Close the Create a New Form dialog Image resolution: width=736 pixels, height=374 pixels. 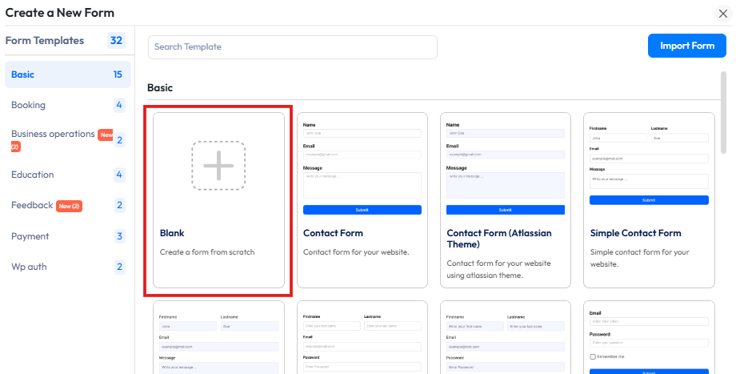click(x=722, y=13)
